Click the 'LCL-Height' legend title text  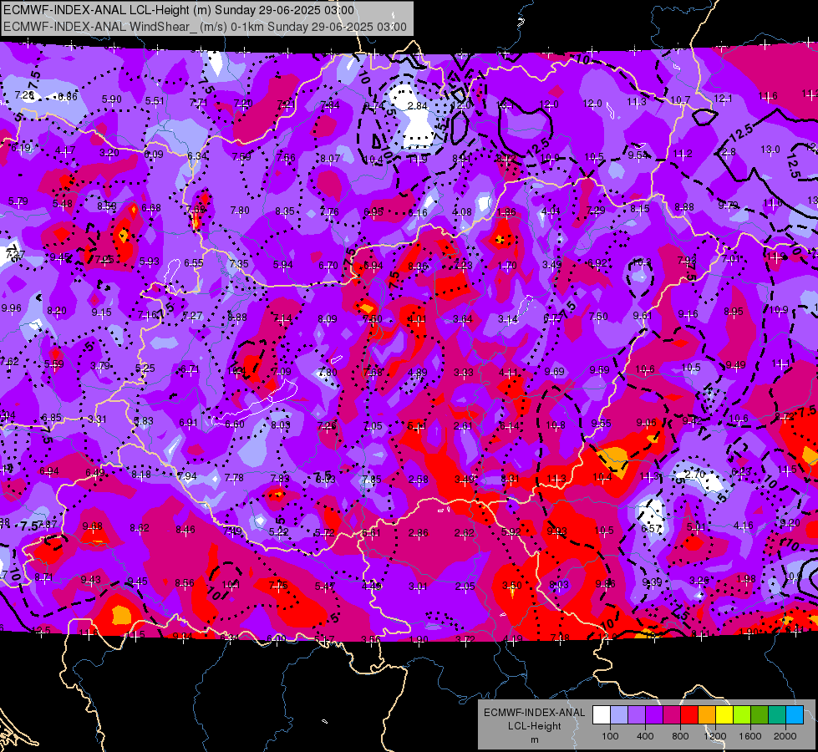point(534,726)
